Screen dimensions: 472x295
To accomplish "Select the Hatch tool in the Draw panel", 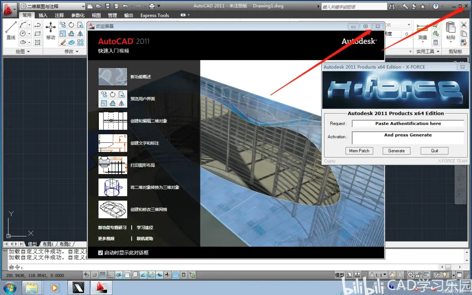I will coord(38,42).
